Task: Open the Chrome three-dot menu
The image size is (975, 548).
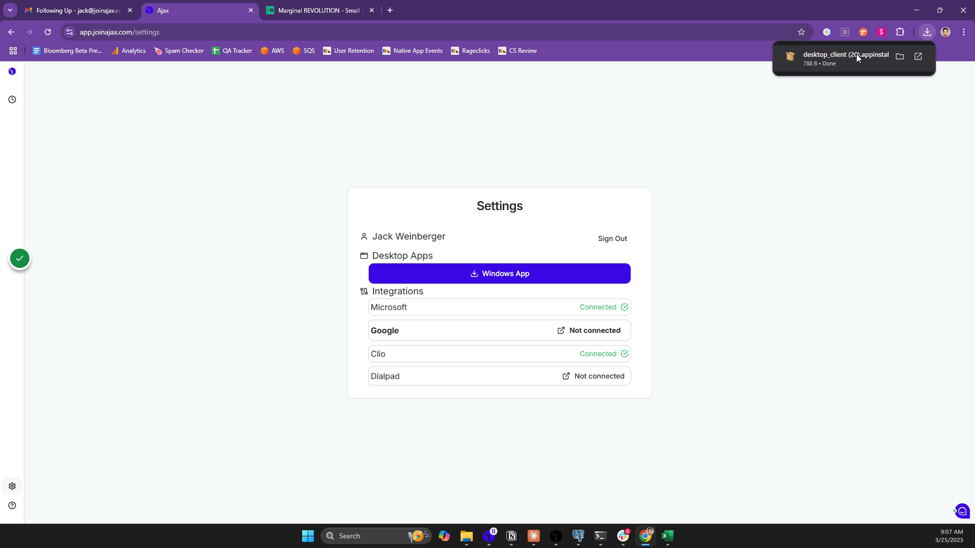Action: [964, 32]
